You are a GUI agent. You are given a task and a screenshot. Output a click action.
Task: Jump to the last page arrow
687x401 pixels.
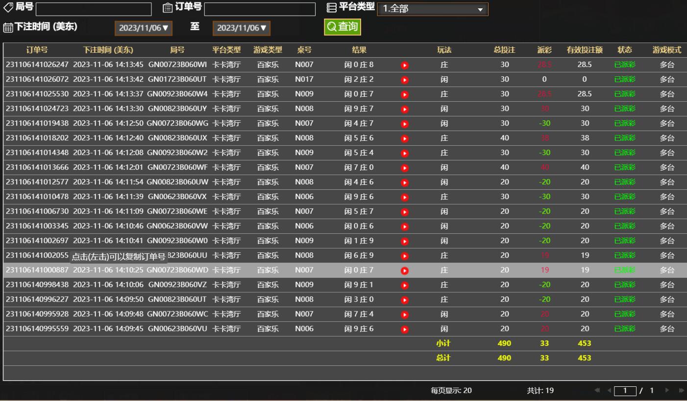[681, 391]
